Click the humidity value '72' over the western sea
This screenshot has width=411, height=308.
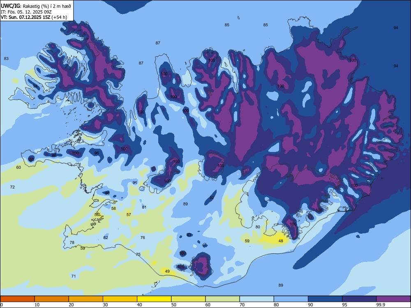[12, 187]
